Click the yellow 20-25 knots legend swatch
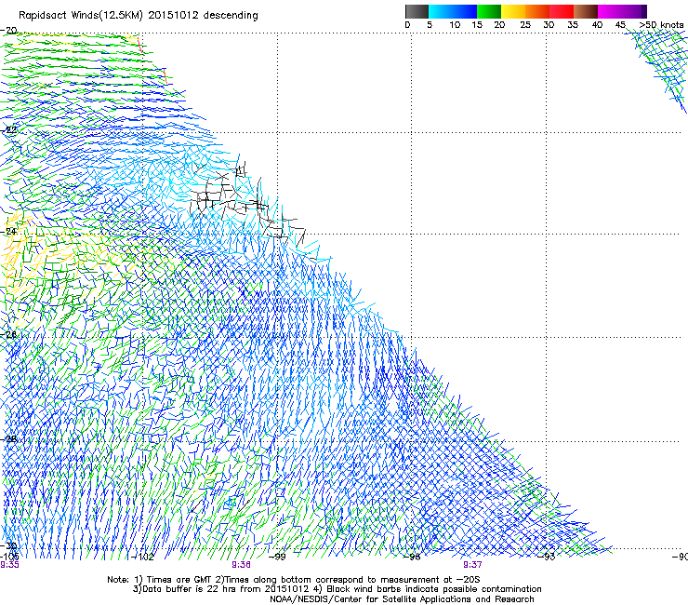This screenshot has height=605, width=688. (513, 11)
